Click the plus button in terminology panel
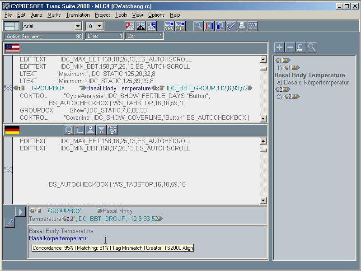The image size is (361, 271). click(279, 47)
